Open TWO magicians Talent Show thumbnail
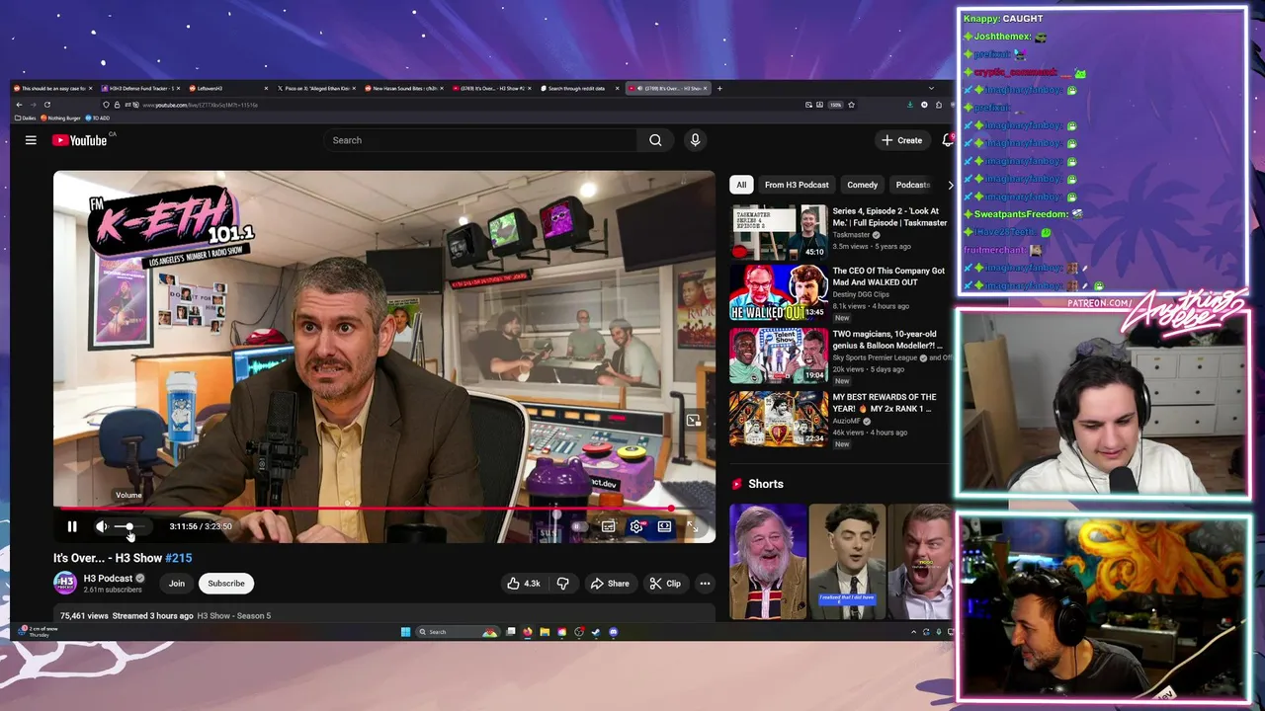This screenshot has width=1265, height=711. (x=779, y=355)
